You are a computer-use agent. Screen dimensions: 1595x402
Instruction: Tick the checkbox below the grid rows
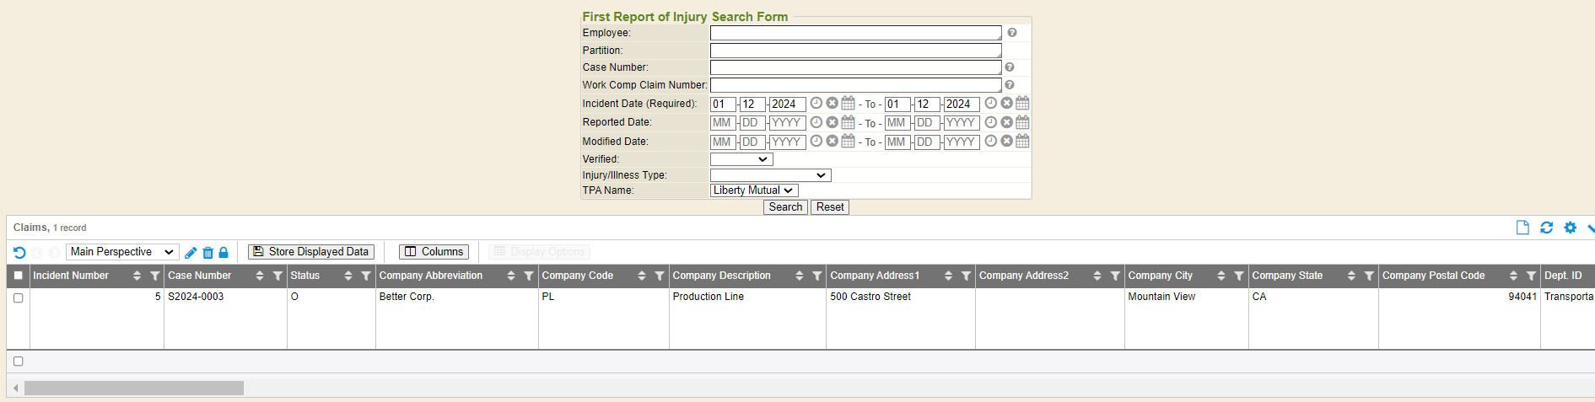[18, 362]
